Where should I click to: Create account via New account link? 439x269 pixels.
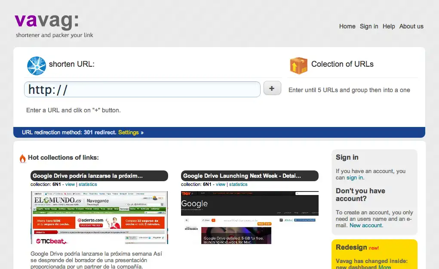(x=365, y=225)
